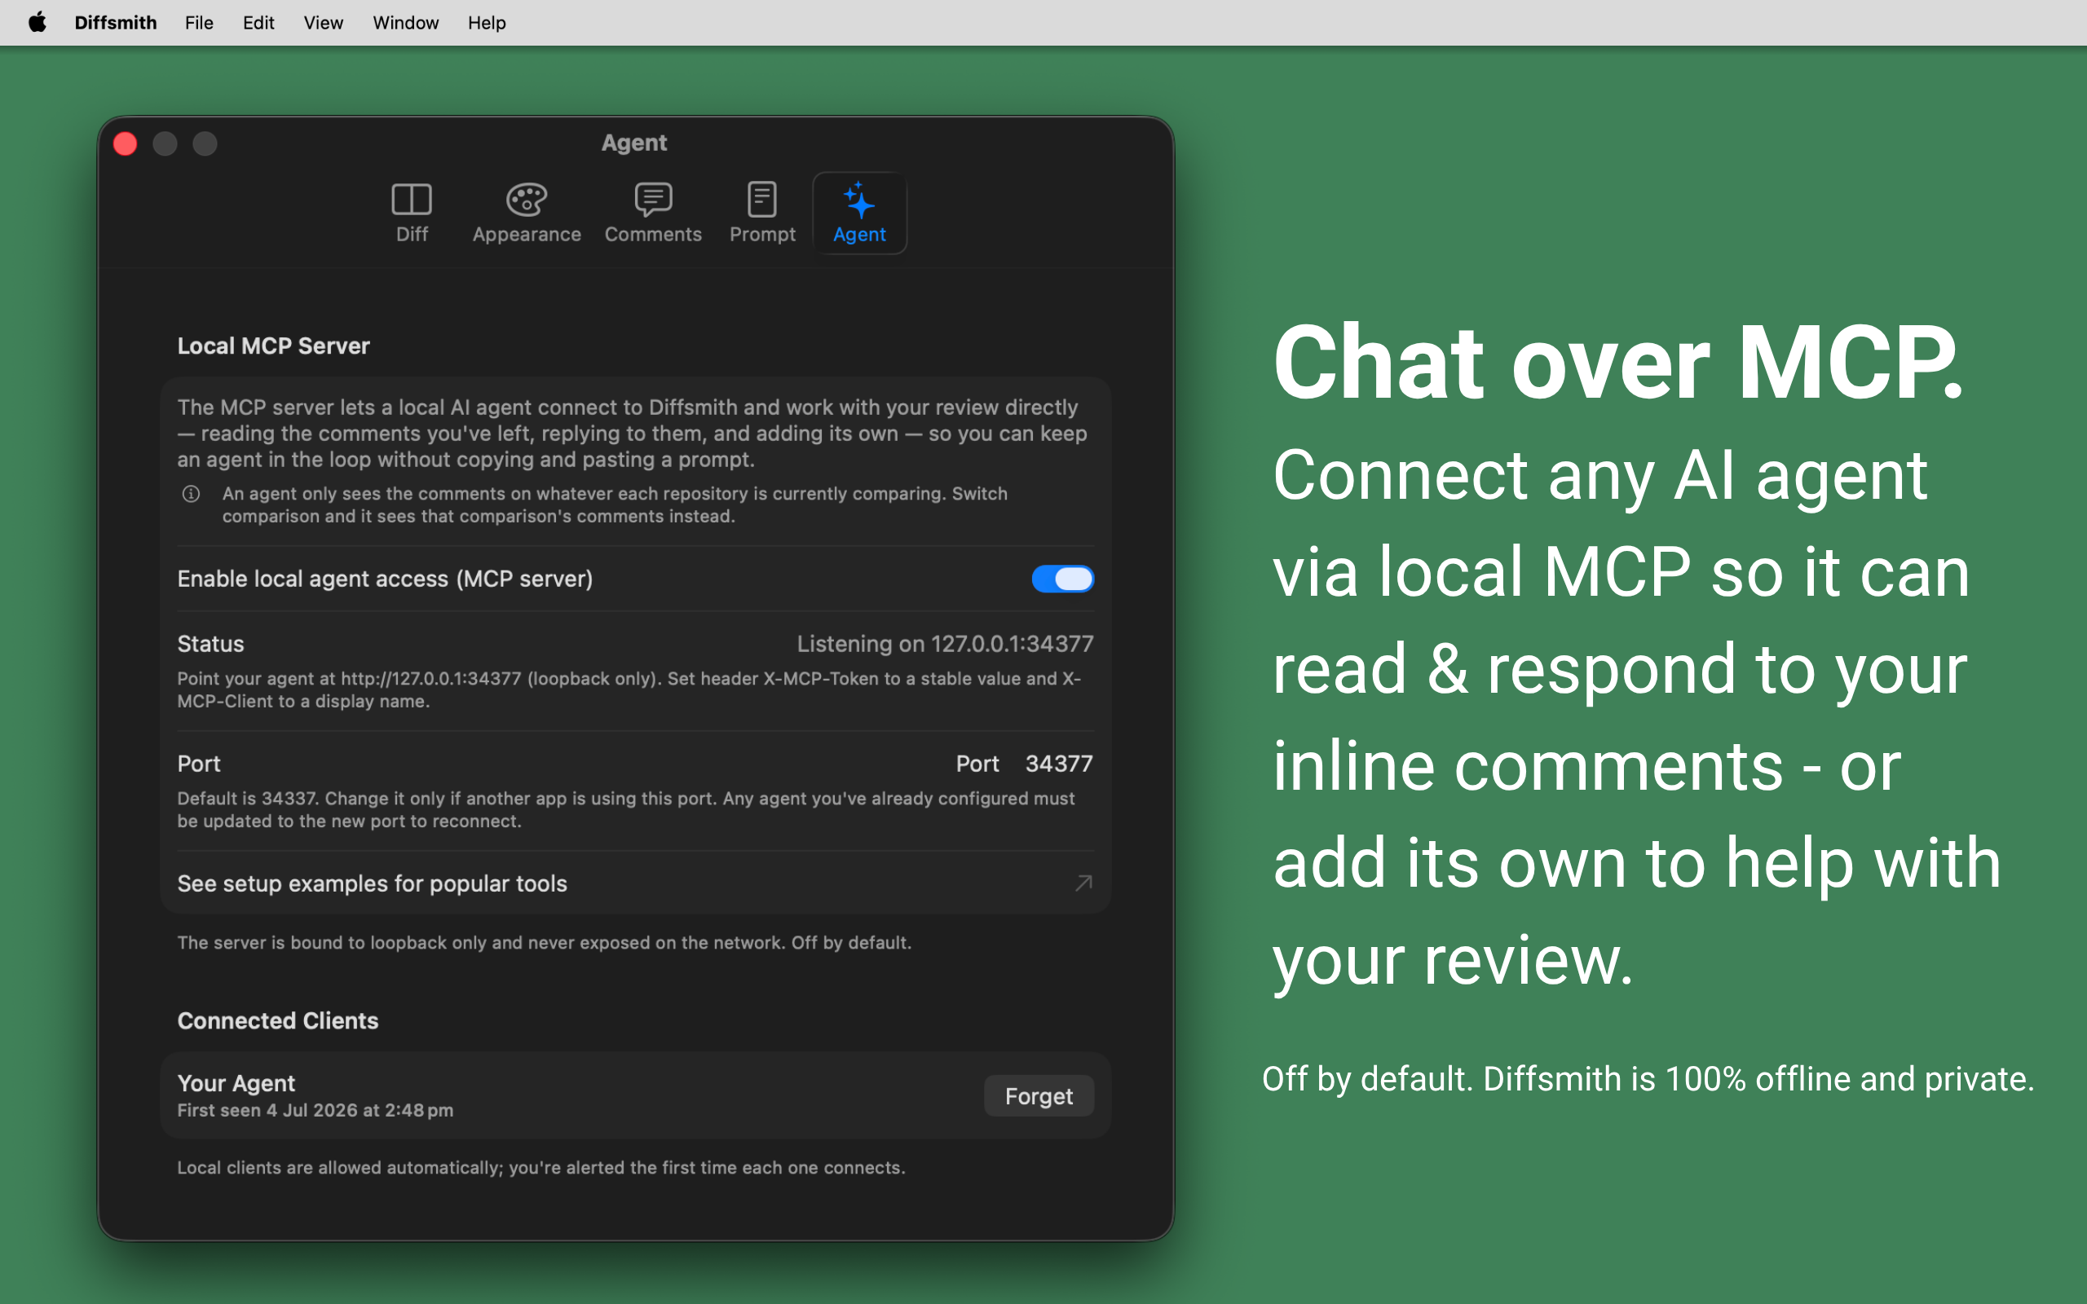The image size is (2087, 1304).
Task: Open the Apple menu
Action: [x=37, y=23]
